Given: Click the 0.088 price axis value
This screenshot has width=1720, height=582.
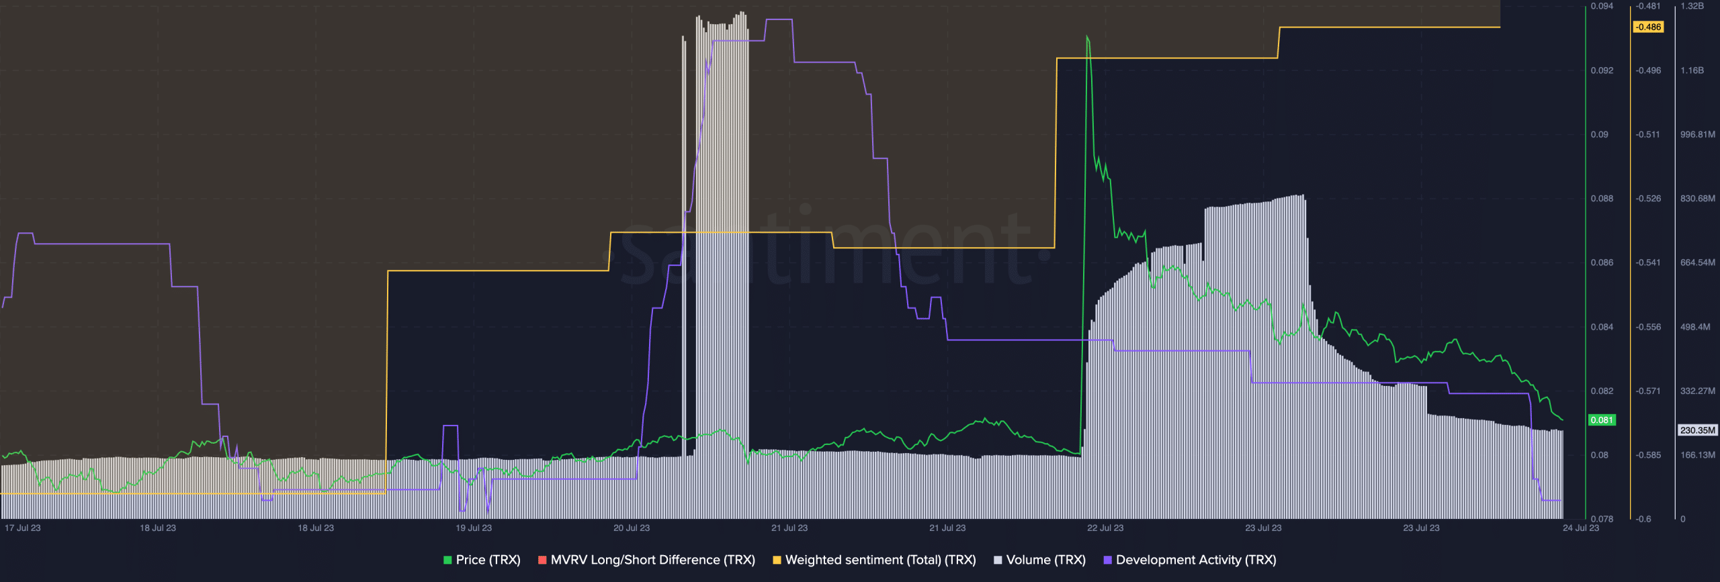Looking at the screenshot, I should (1602, 199).
